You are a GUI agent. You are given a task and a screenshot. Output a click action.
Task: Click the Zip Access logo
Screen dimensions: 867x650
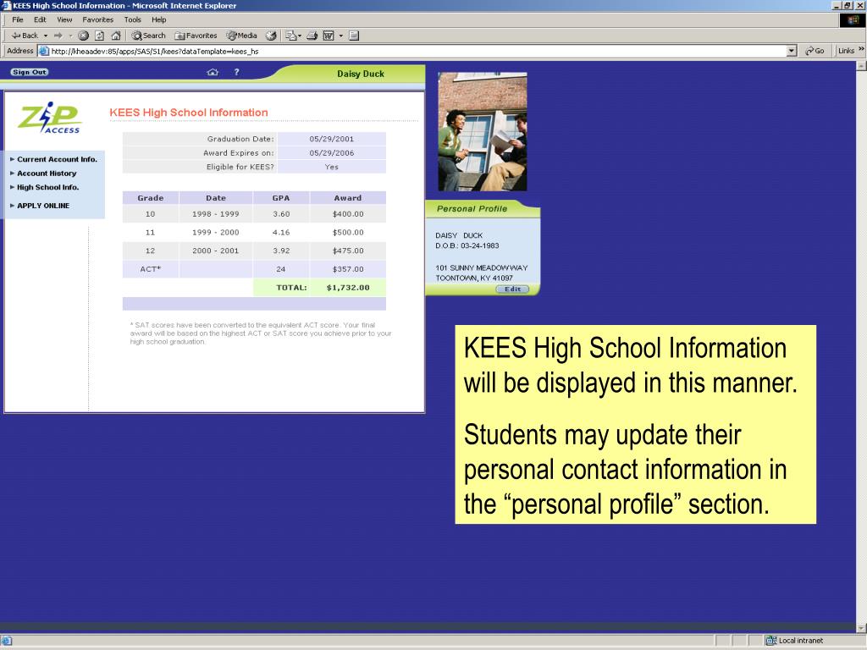[x=50, y=117]
